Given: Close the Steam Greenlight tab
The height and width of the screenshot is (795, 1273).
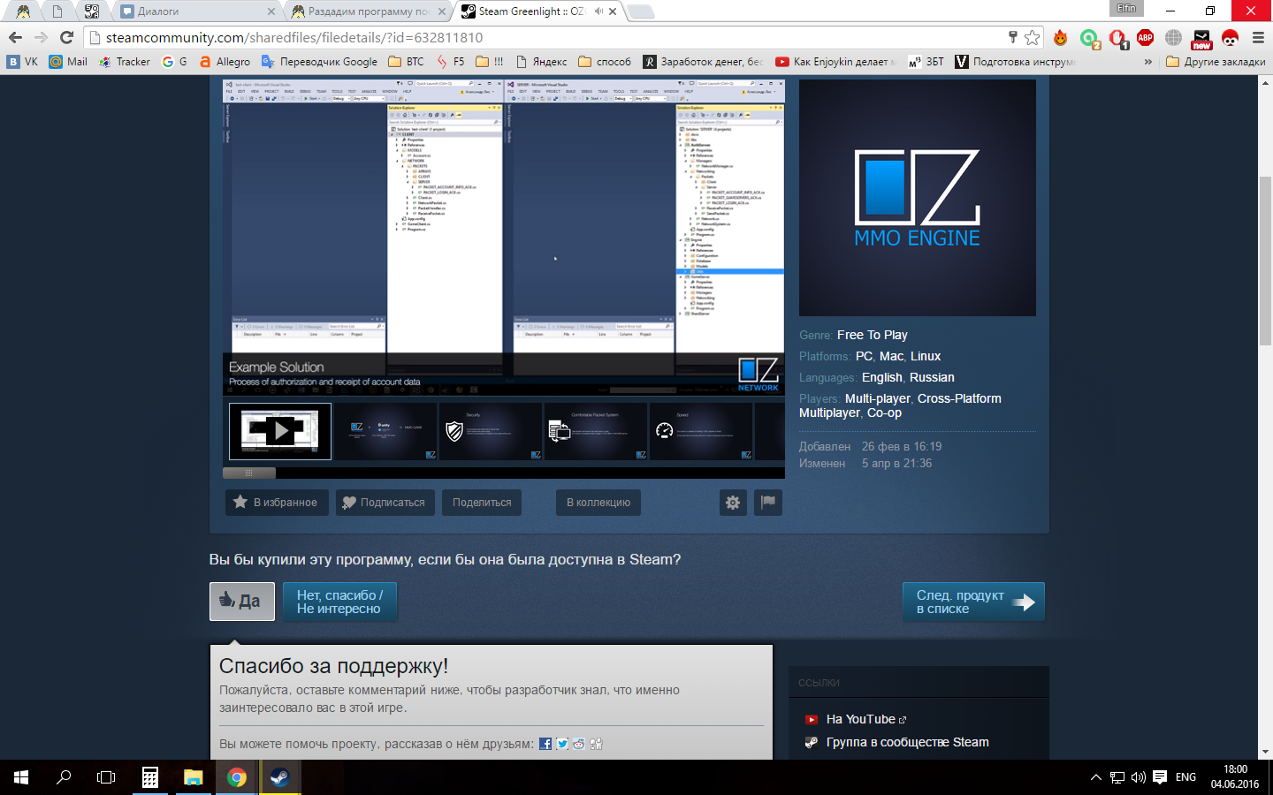Looking at the screenshot, I should (614, 11).
